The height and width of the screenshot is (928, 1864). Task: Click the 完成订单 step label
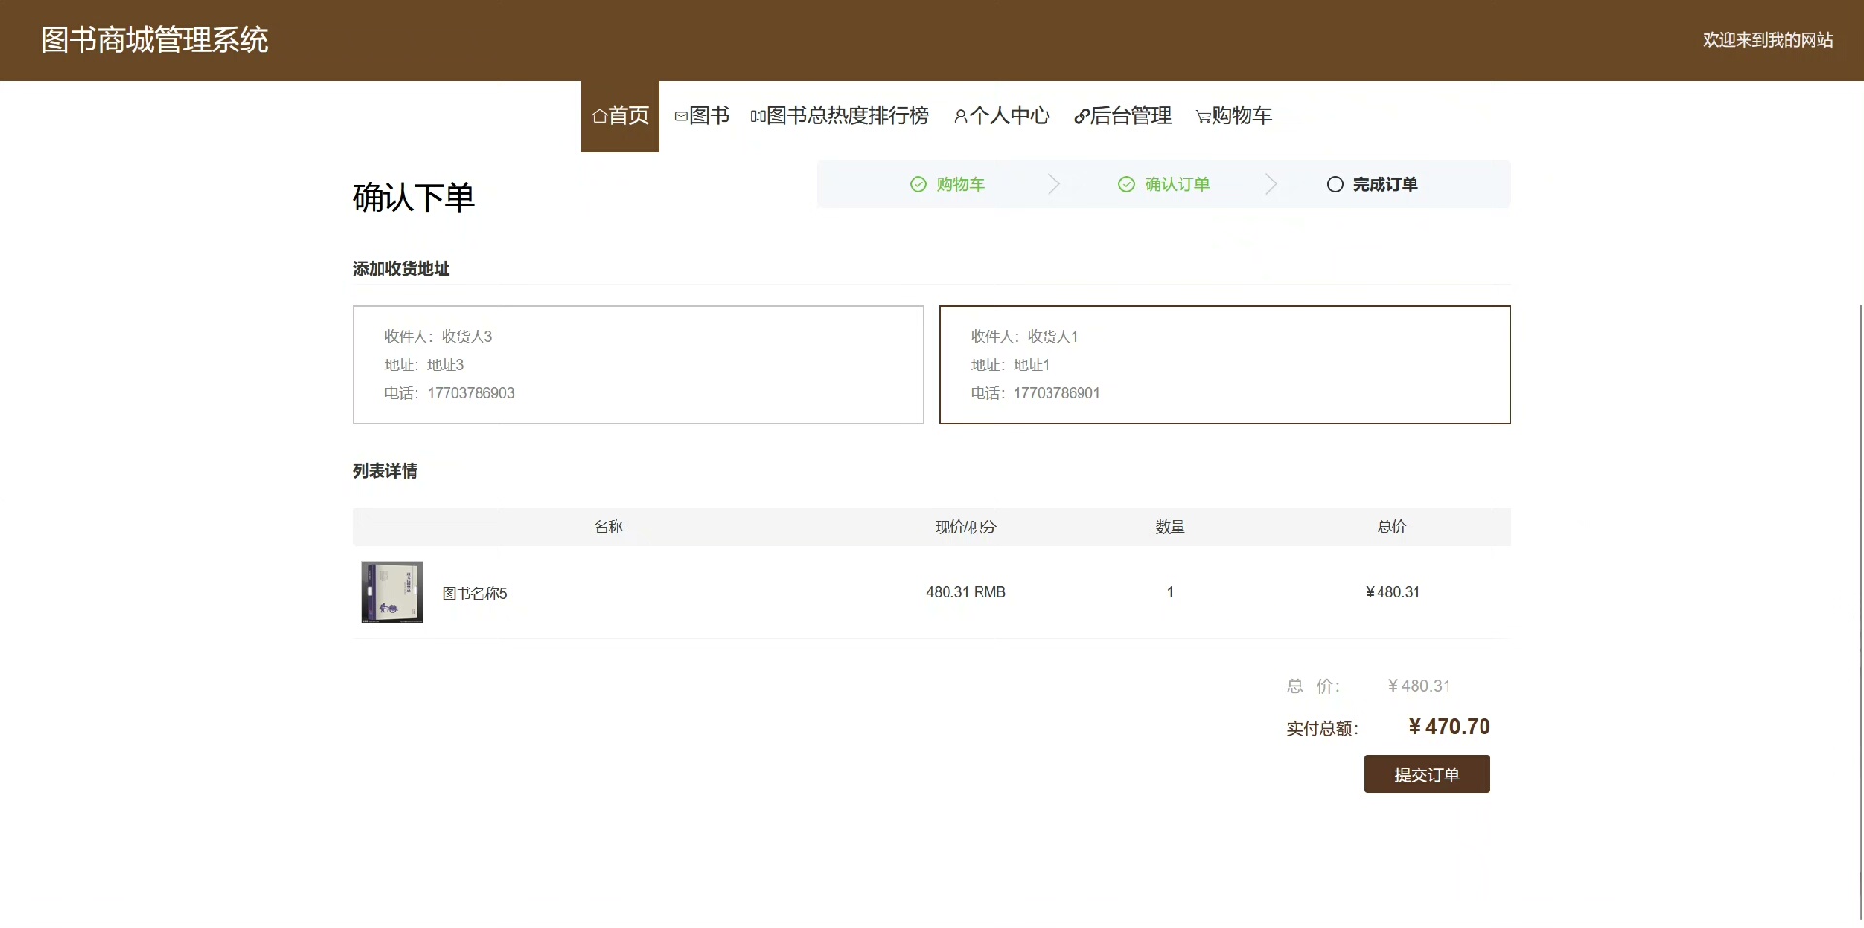[1385, 184]
